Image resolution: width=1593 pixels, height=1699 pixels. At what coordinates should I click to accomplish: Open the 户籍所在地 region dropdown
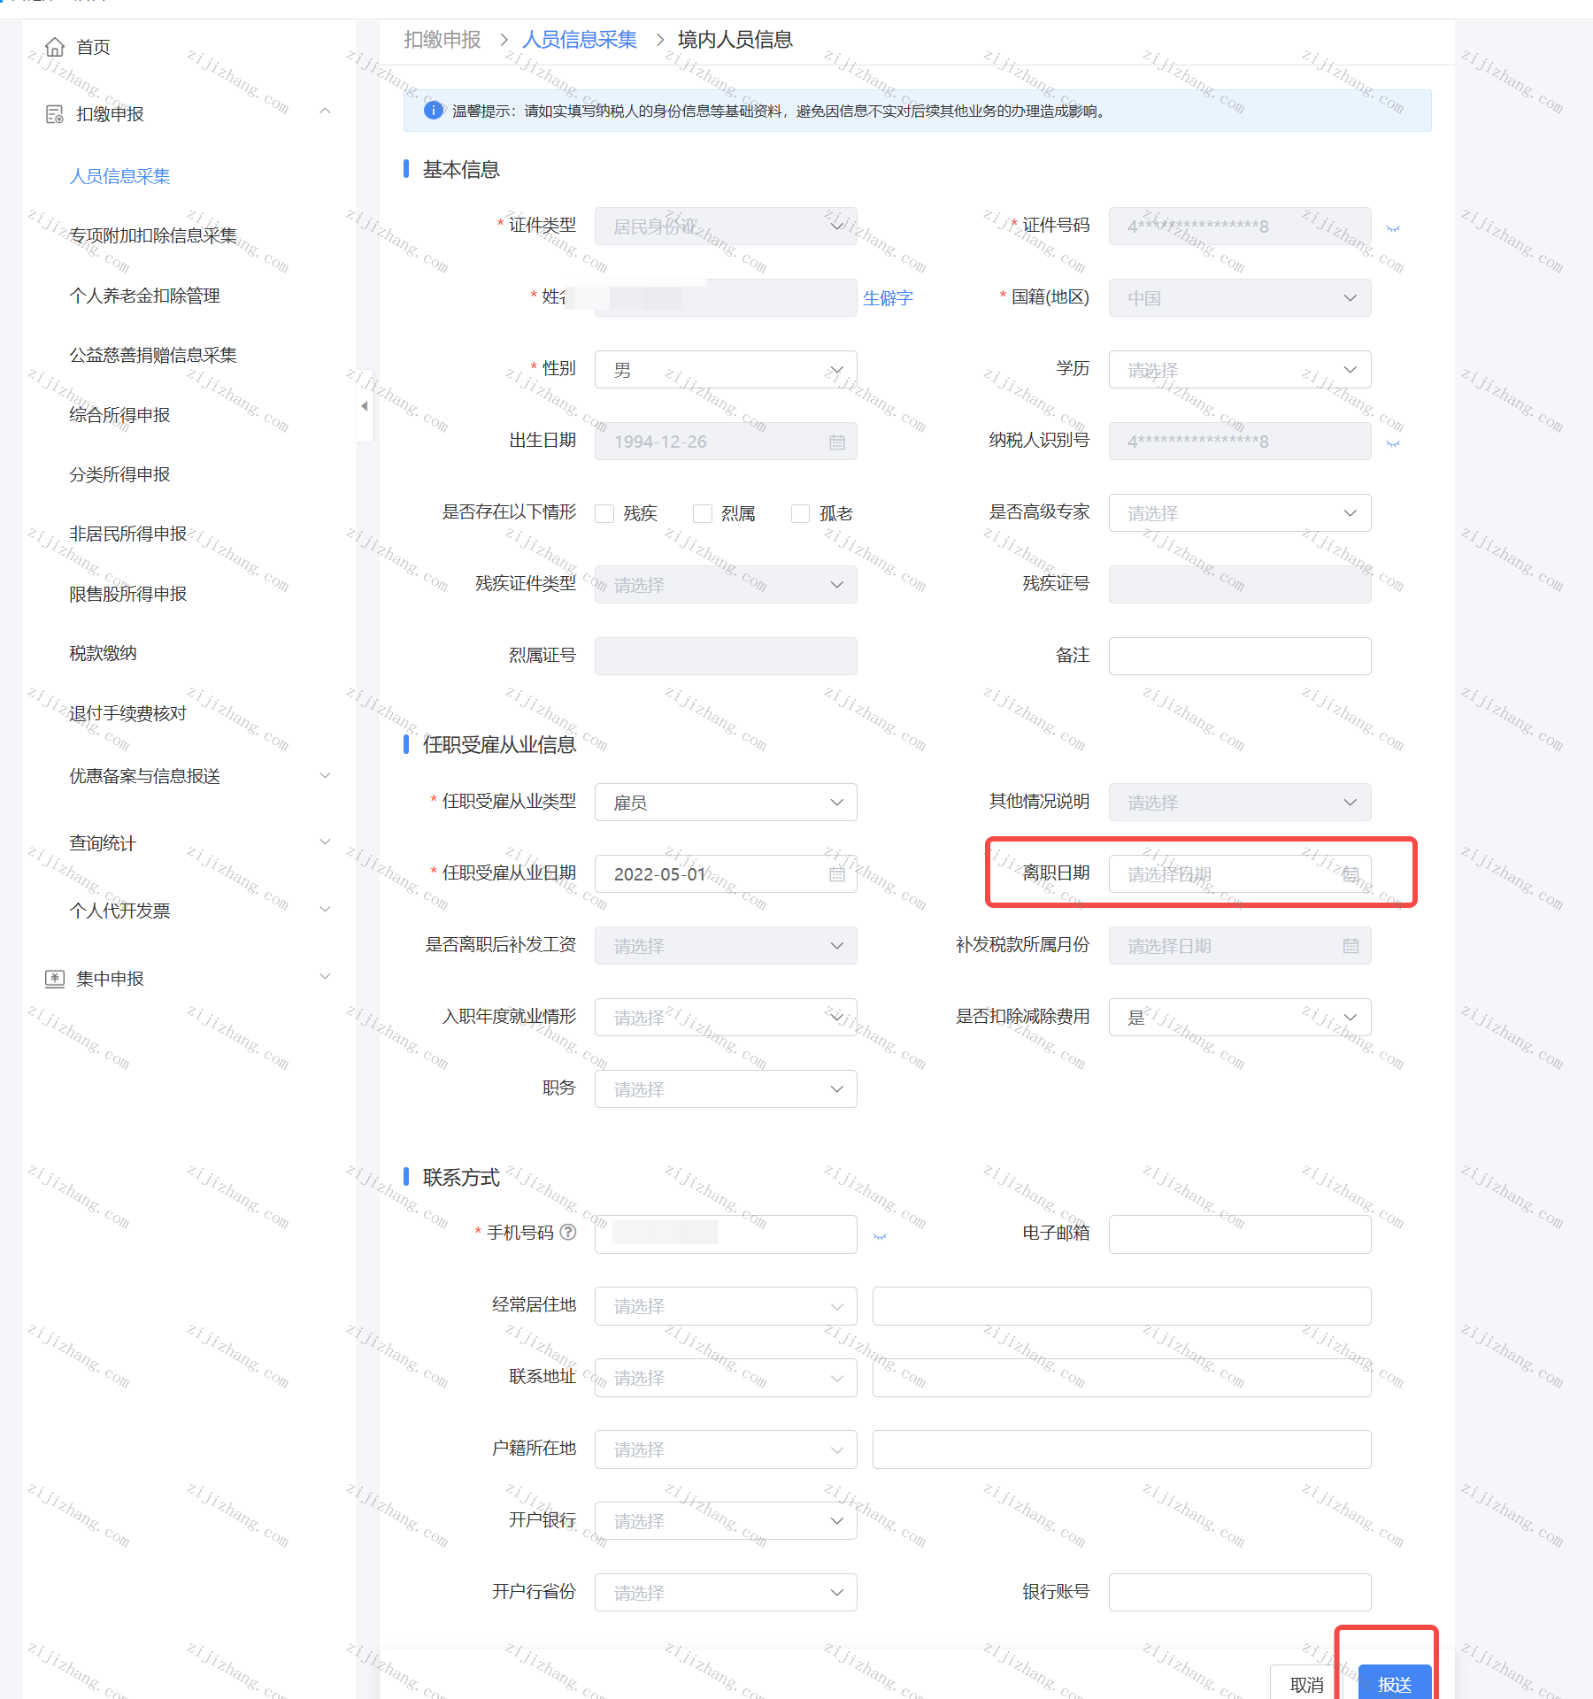tap(726, 1449)
